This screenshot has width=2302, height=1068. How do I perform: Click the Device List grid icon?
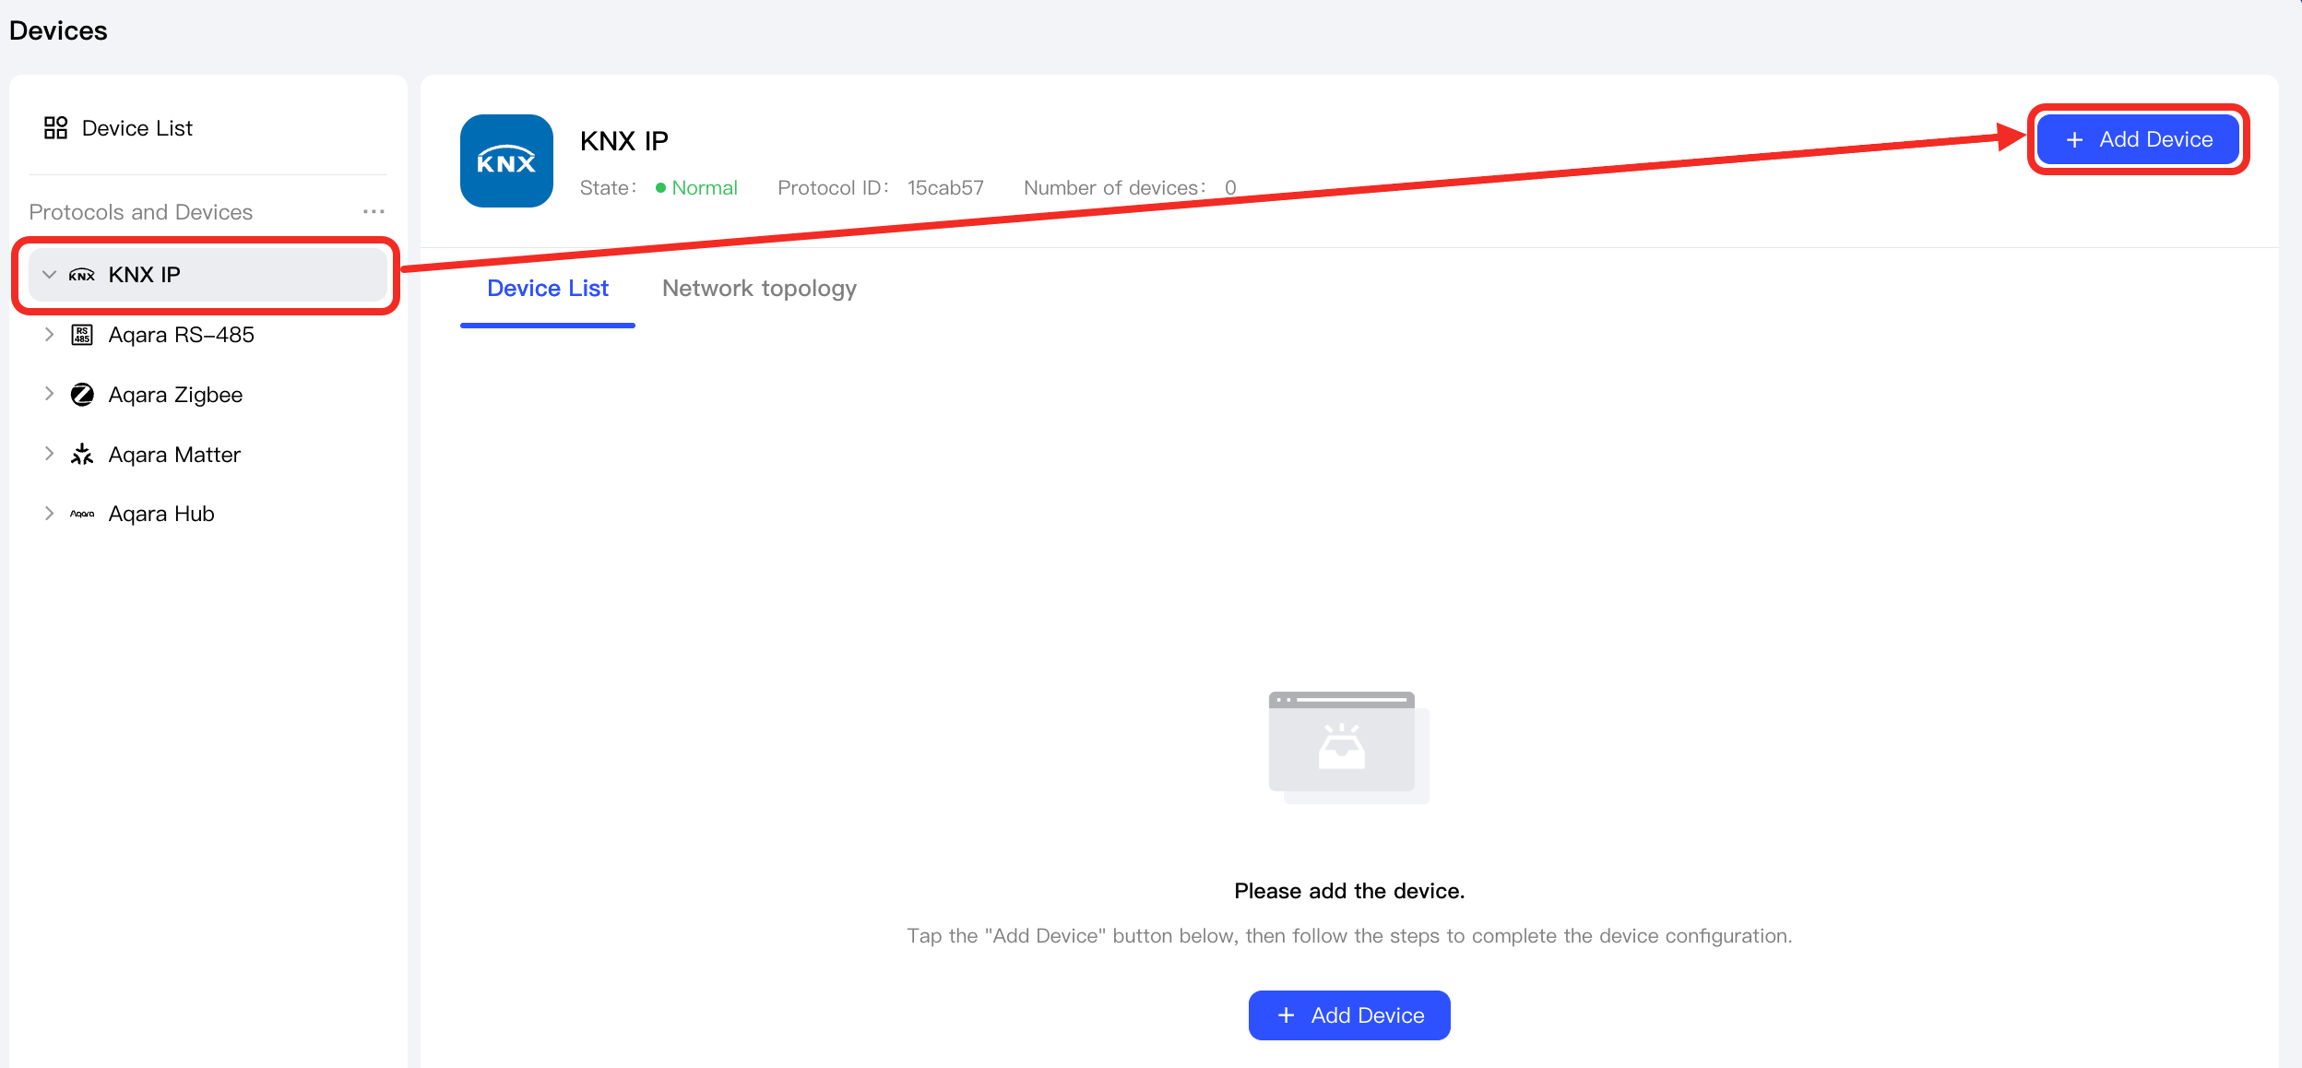[55, 127]
